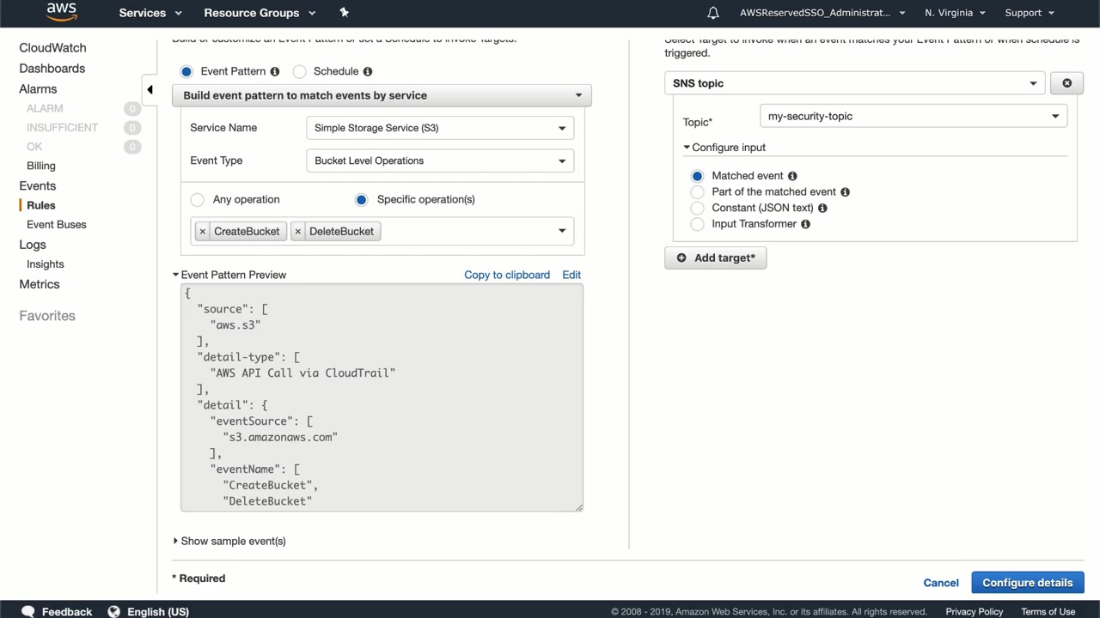Remove the SNS topic target with X icon
The image size is (1100, 618).
[1066, 83]
